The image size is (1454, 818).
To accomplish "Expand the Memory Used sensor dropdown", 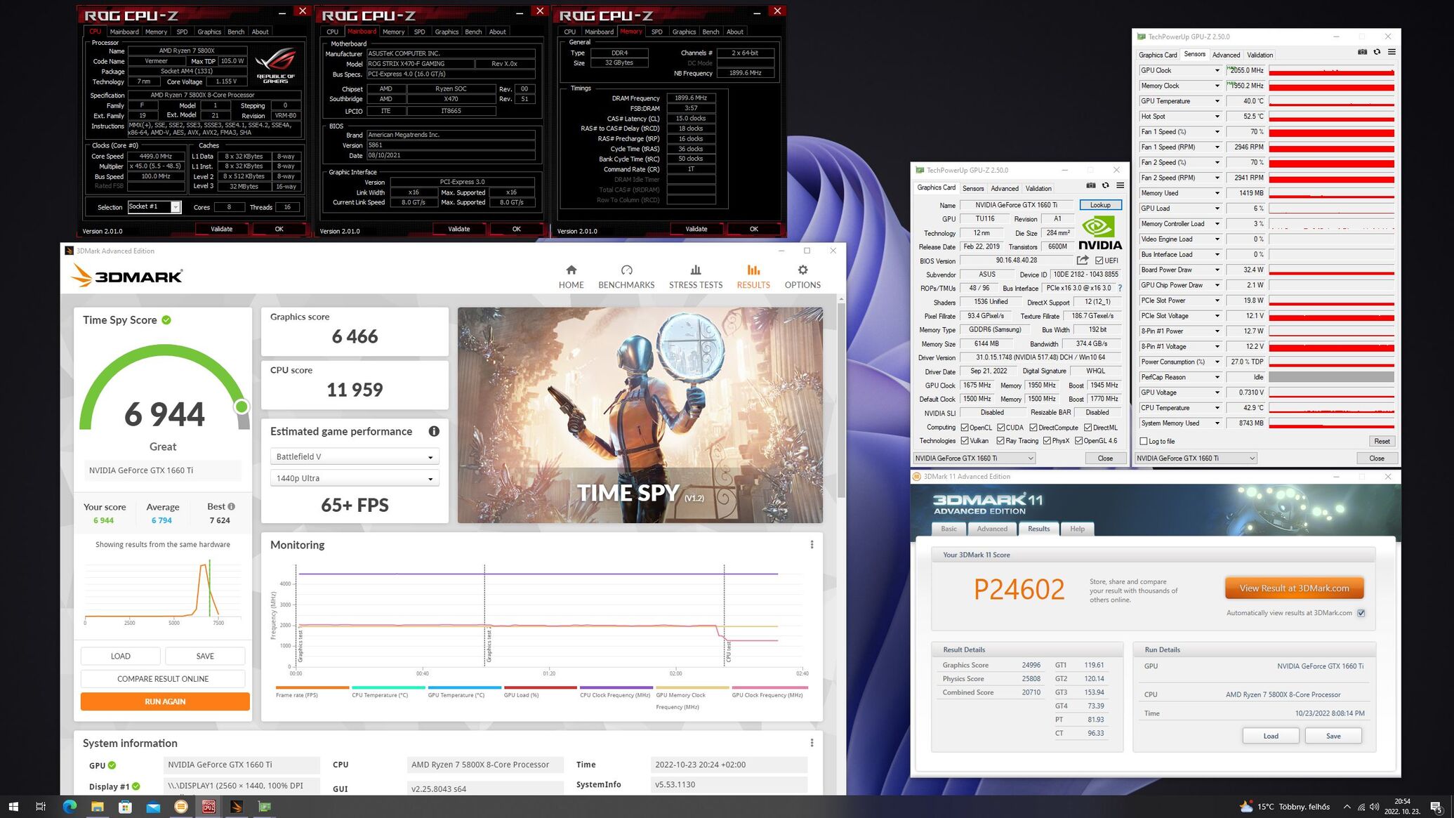I will pos(1217,193).
